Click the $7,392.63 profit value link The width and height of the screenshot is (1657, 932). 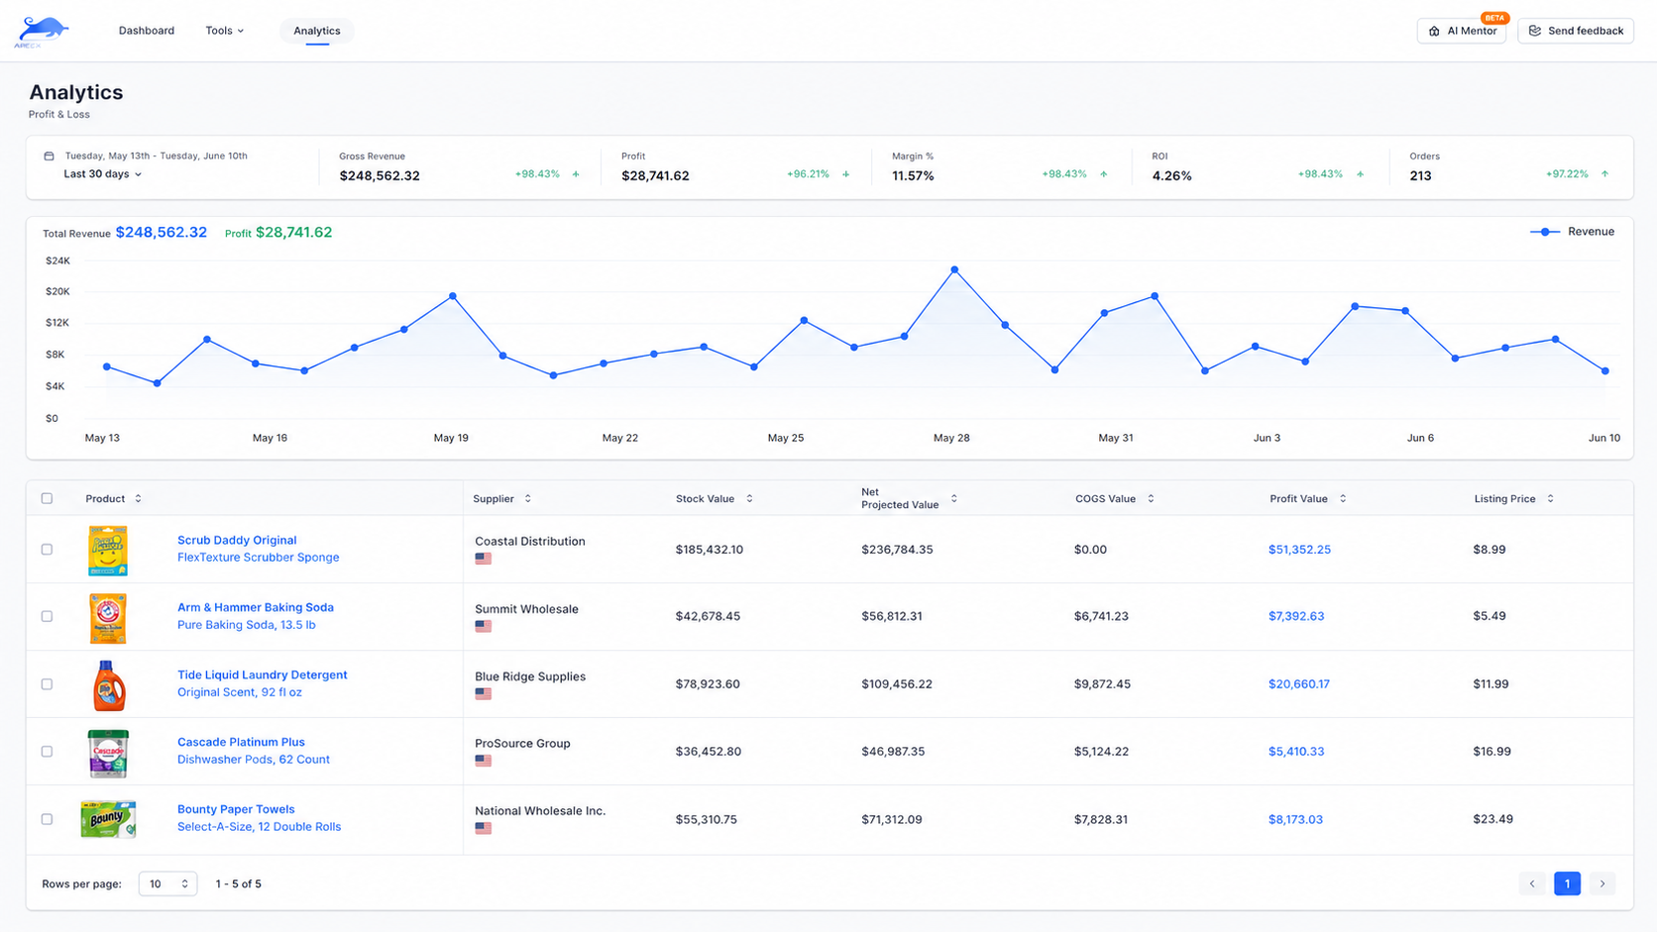[1296, 616]
